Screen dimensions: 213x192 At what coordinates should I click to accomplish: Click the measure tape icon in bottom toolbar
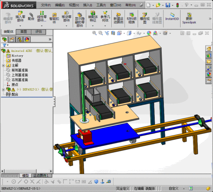click(109, 181)
